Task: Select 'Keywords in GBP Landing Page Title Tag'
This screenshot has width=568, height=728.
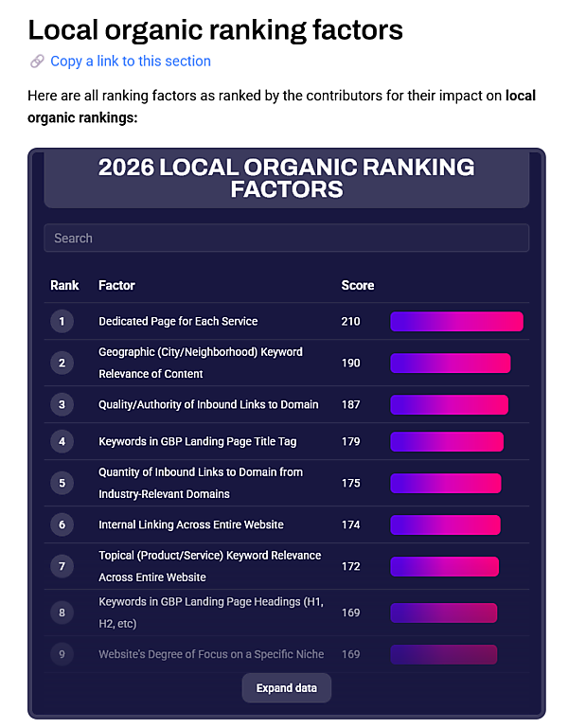Action: click(x=197, y=441)
